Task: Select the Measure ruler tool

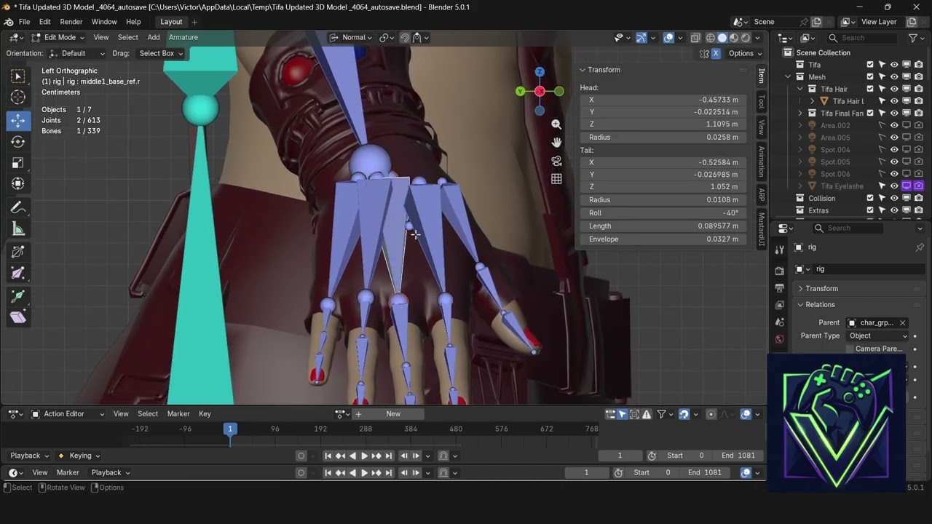Action: tap(18, 230)
